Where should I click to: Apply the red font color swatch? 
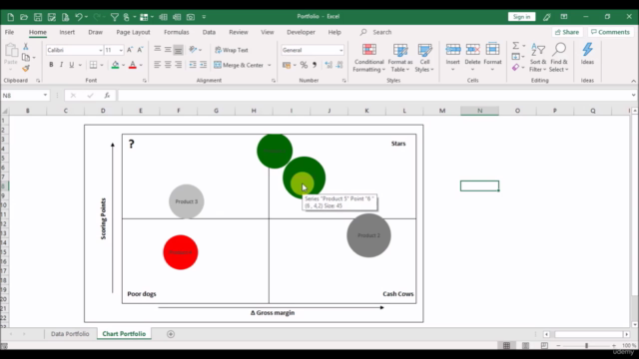(x=133, y=65)
